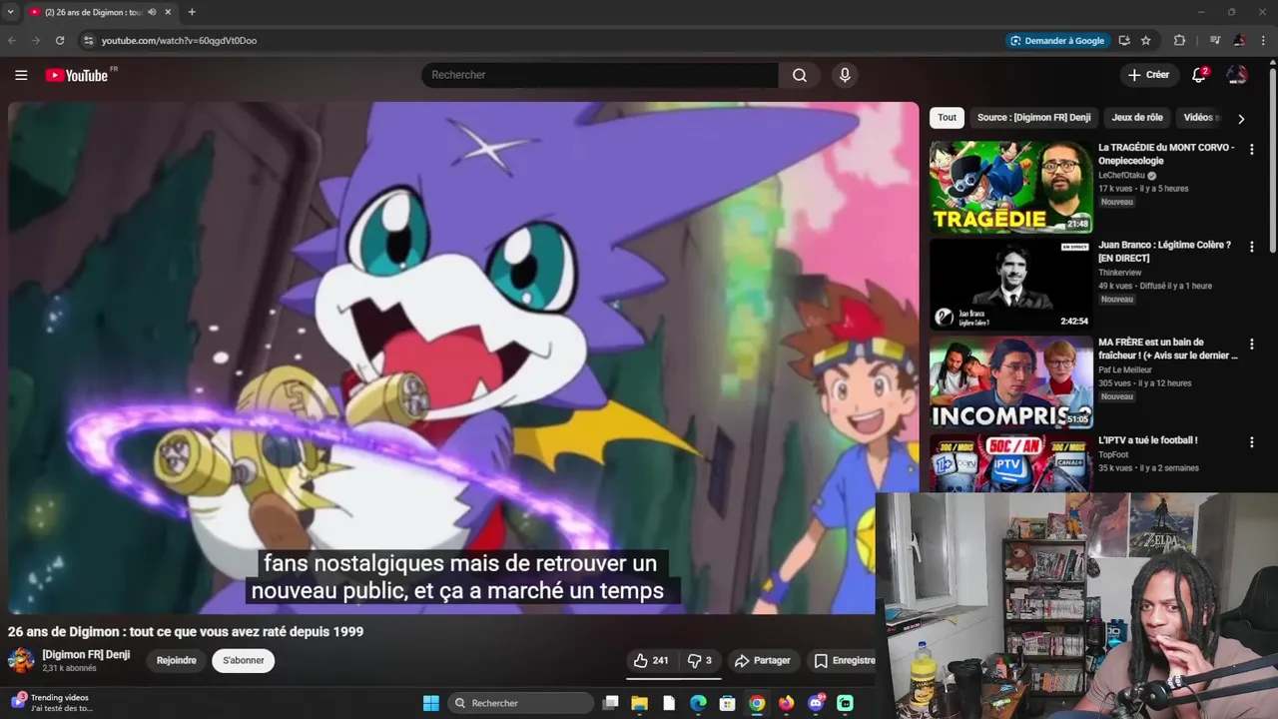Viewport: 1278px width, 719px height.
Task: Click the Enregistrer button
Action: point(841,660)
